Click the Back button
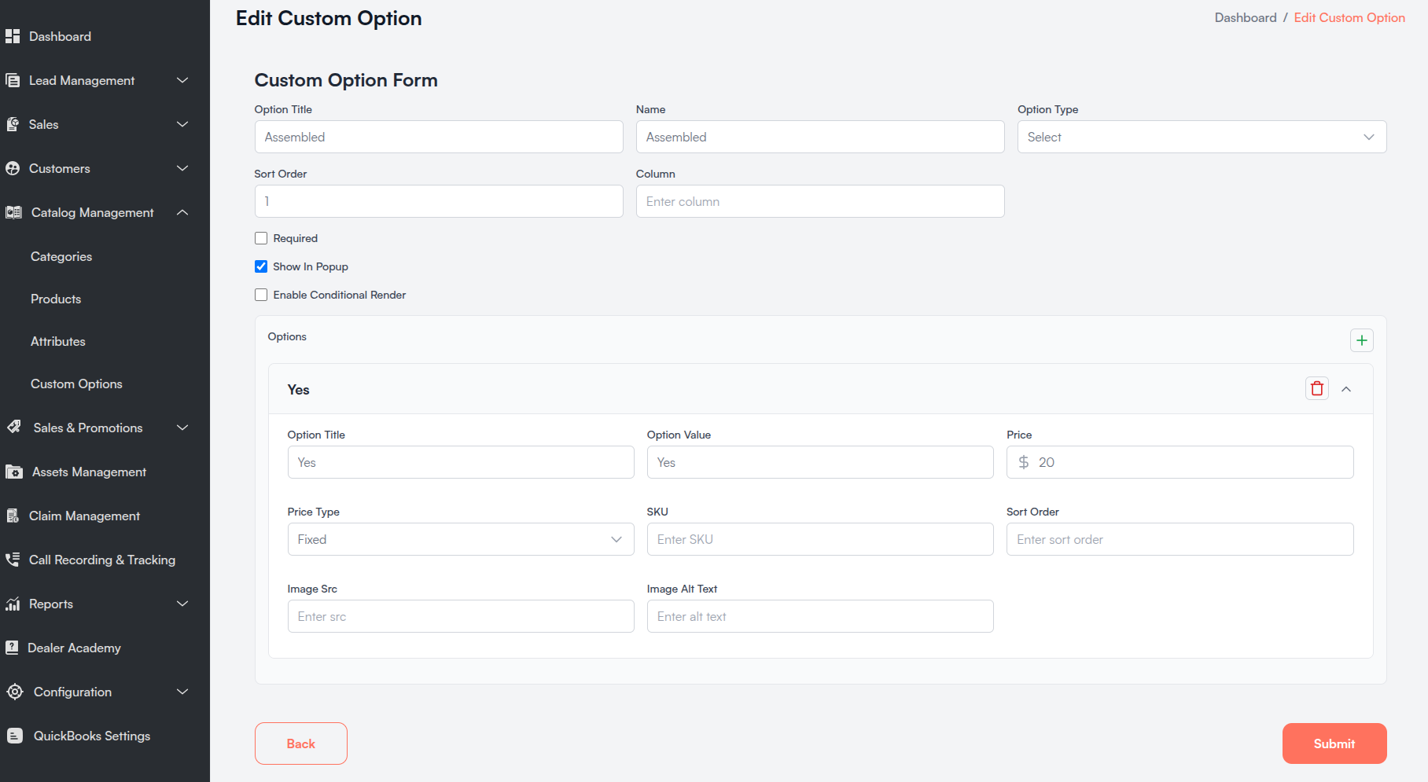Screen dimensions: 1428x782 pyautogui.click(x=301, y=743)
